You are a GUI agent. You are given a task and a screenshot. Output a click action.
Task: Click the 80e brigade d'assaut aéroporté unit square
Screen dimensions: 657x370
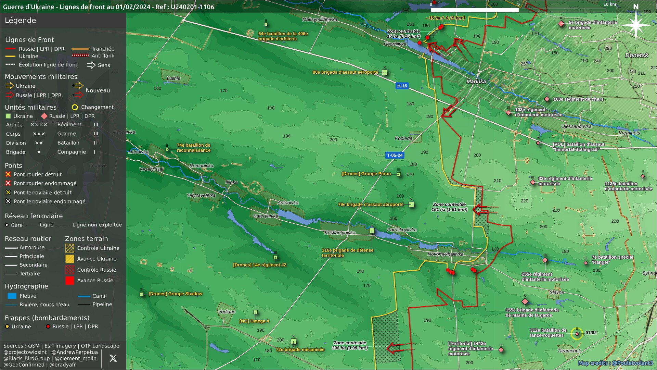coord(385,72)
